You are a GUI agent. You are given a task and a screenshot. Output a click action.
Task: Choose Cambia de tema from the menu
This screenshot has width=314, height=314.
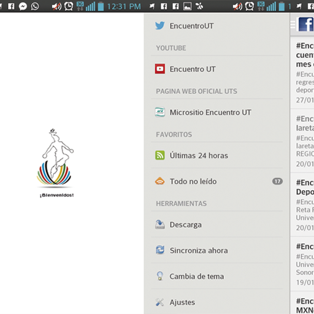(217, 276)
